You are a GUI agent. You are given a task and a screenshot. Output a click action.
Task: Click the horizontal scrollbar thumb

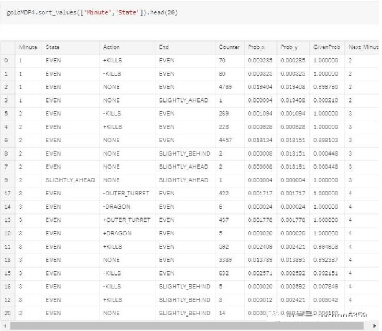pyautogui.click(x=186, y=326)
